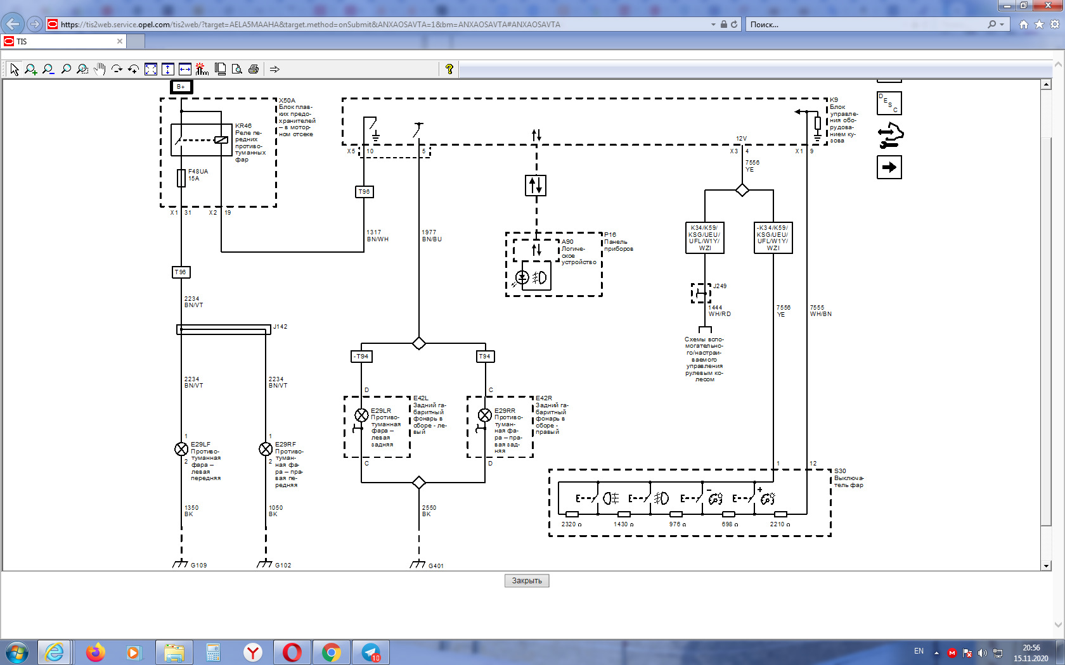
Task: Open the browser home page icon
Action: (x=1023, y=24)
